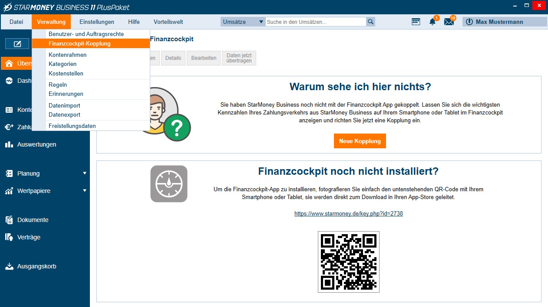The height and width of the screenshot is (307, 548).
Task: Expand the Wertpapiere sidebar section
Action: point(85,191)
